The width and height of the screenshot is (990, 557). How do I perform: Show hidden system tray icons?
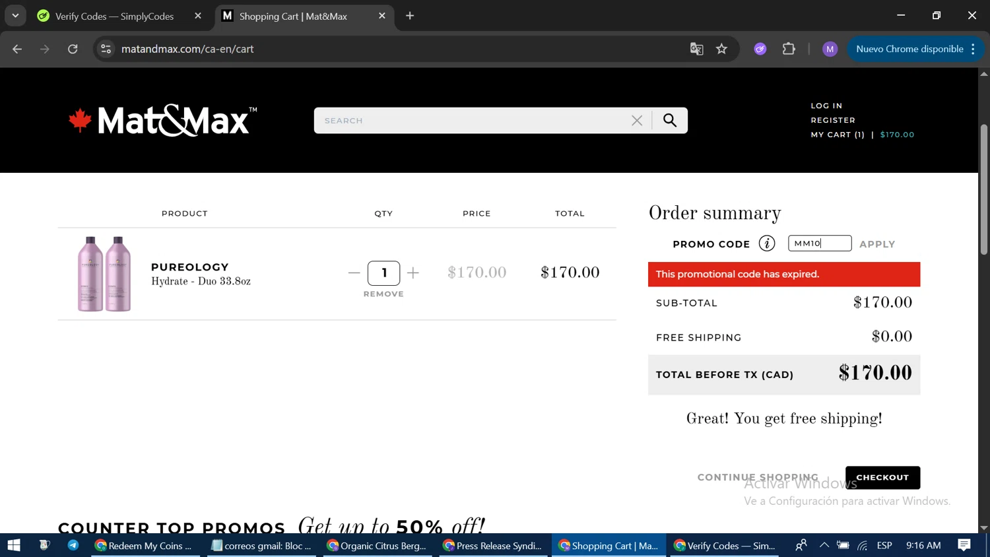pos(824,545)
